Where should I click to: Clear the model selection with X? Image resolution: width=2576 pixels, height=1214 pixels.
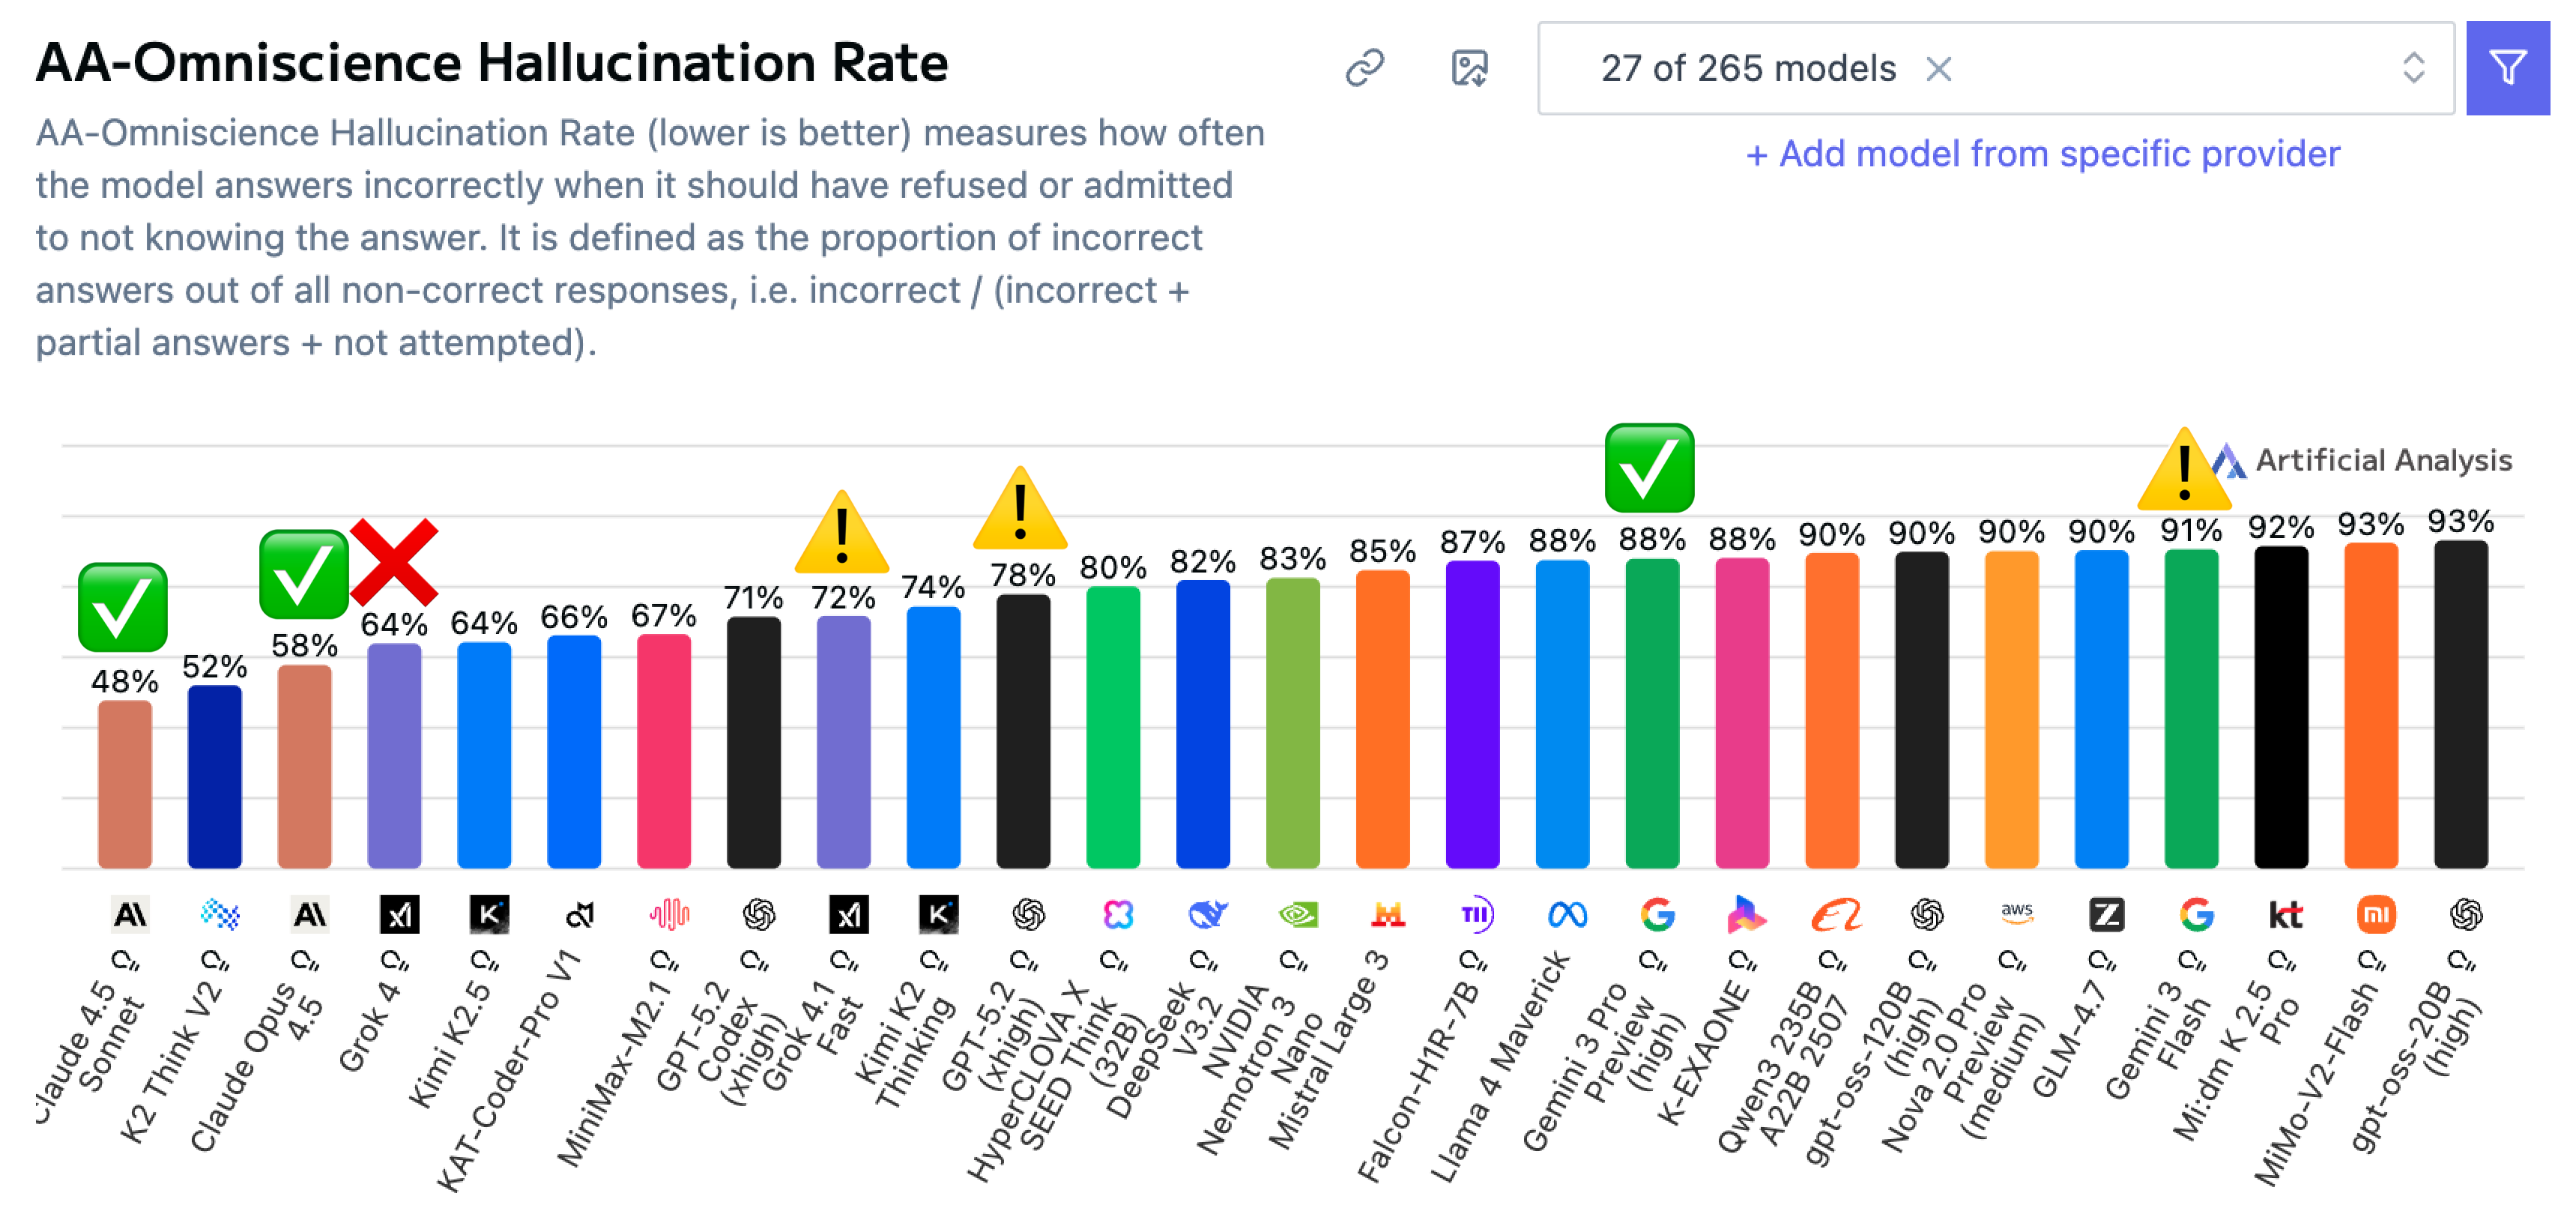tap(1939, 69)
